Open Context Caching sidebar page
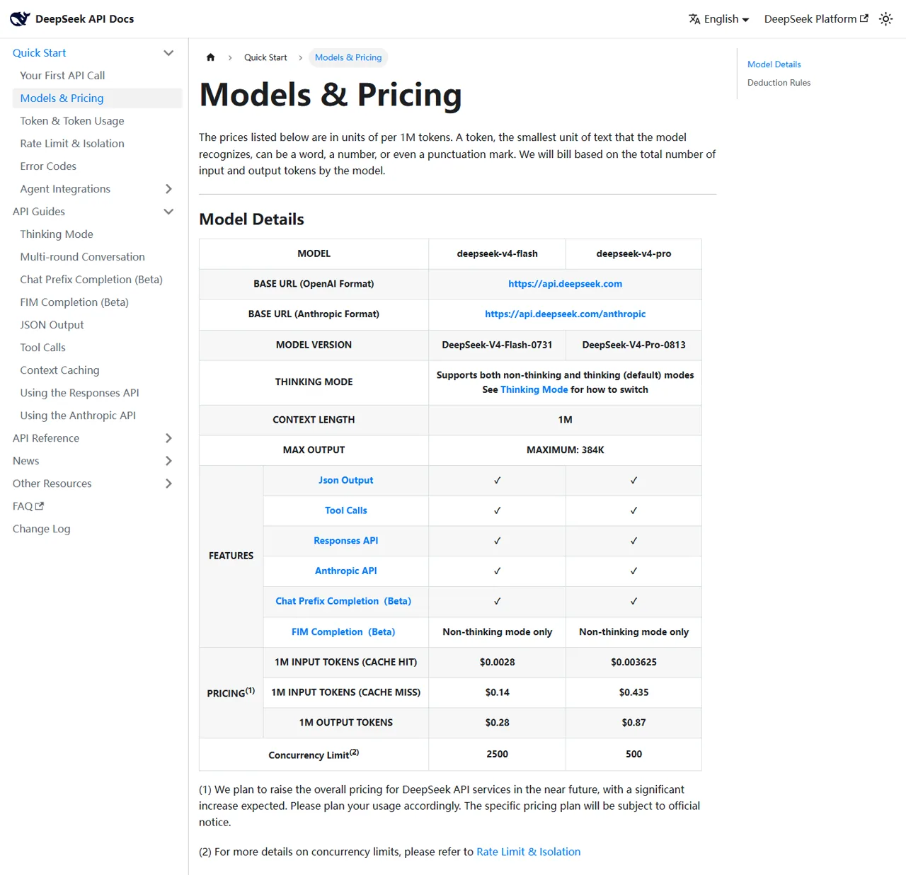This screenshot has width=906, height=875. (x=59, y=370)
